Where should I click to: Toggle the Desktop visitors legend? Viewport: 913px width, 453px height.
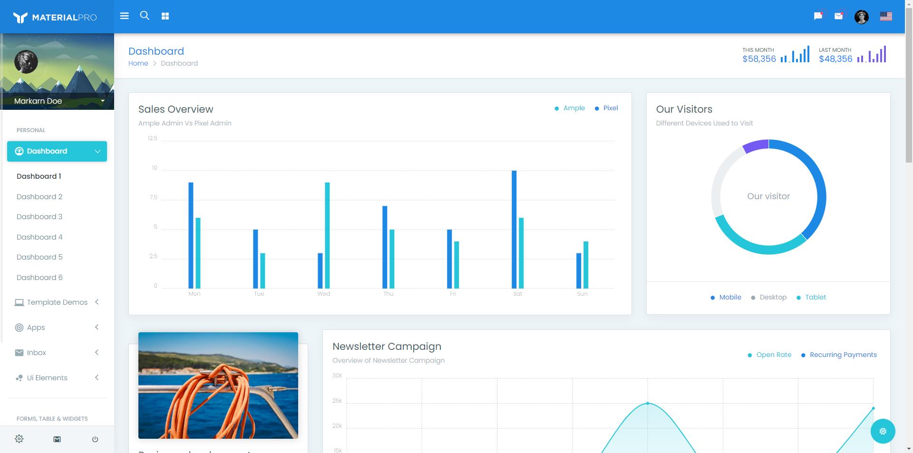(768, 298)
